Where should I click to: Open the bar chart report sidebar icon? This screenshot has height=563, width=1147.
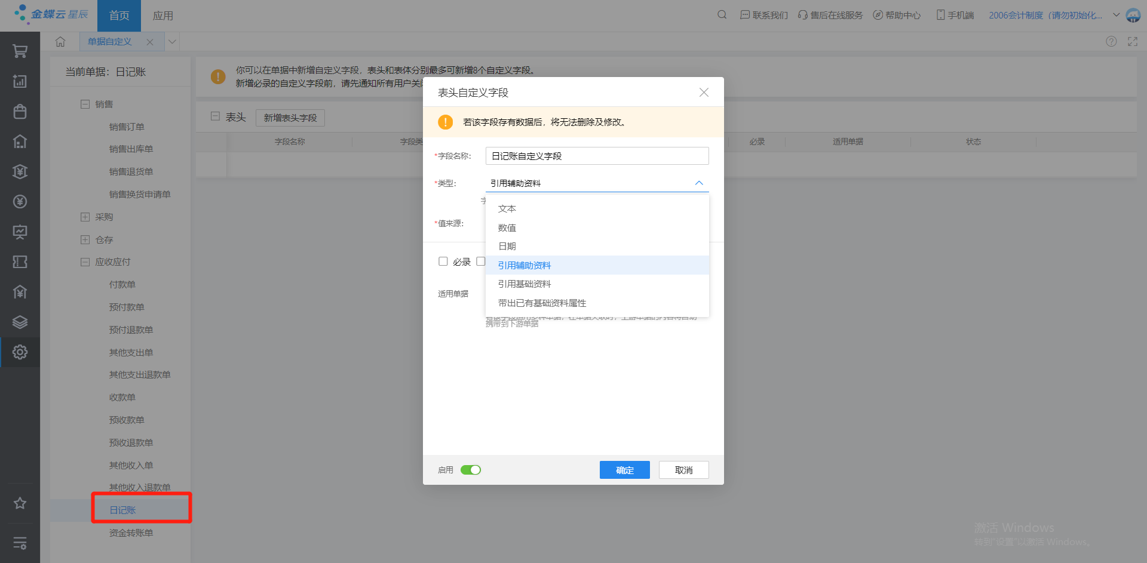[20, 81]
